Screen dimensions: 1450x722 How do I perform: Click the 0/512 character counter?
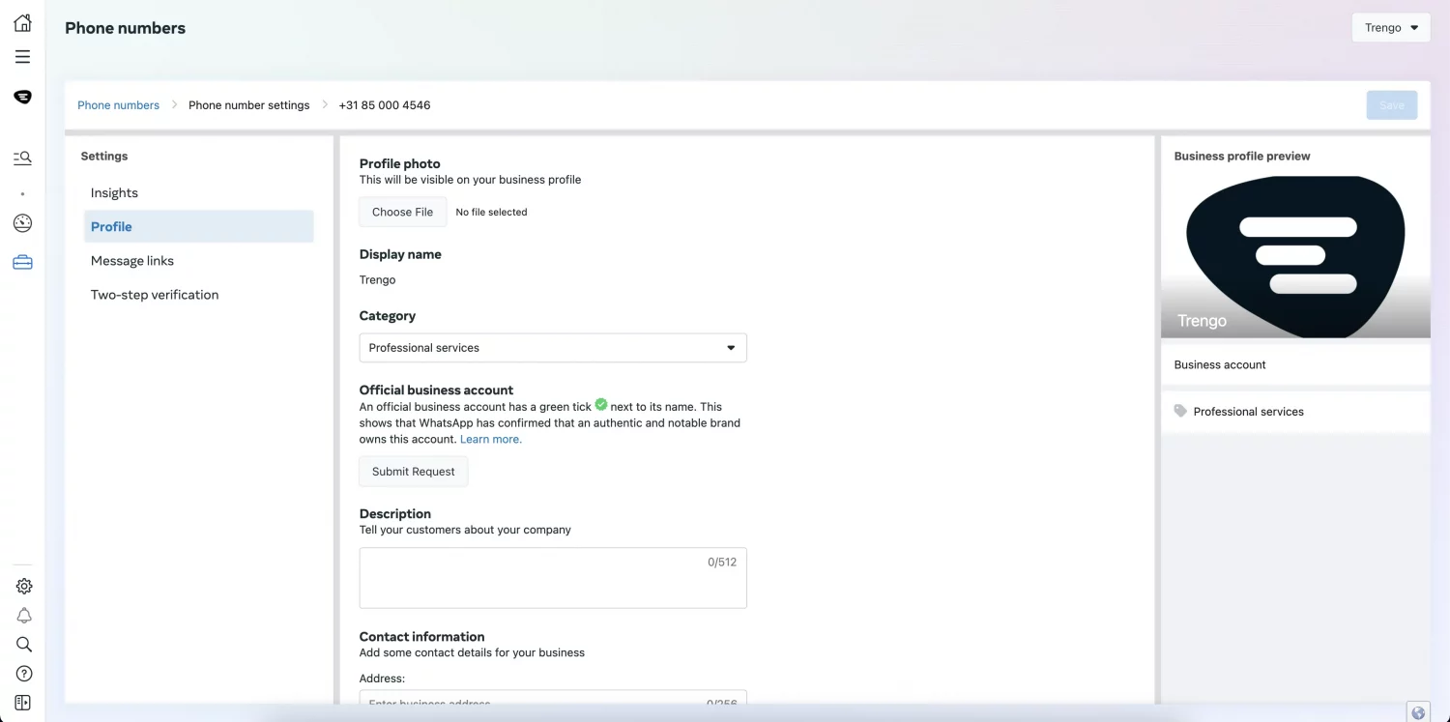(722, 562)
